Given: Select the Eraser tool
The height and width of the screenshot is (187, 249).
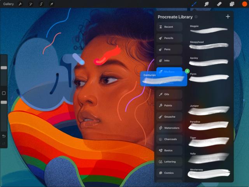Looking at the screenshot, I should click(219, 4).
